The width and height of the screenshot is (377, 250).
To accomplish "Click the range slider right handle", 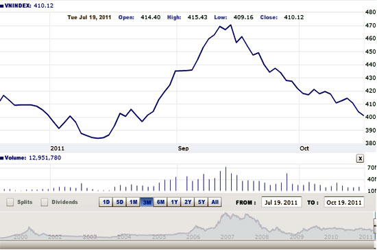I will (375, 225).
